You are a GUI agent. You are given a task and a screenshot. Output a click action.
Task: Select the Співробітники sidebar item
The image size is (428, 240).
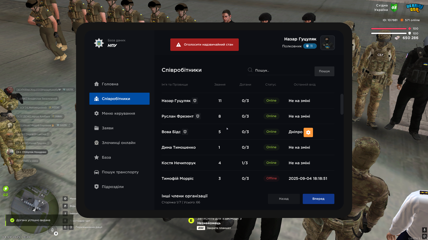tap(119, 99)
